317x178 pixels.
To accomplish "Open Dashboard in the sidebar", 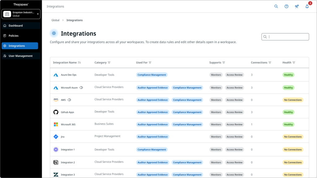I will point(21,26).
